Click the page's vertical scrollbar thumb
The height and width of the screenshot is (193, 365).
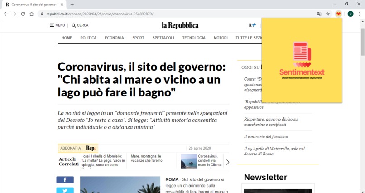(363, 42)
